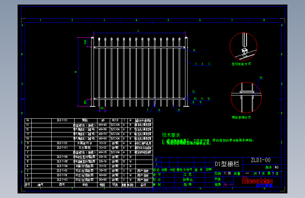
Task: Click the drawing number ZLD1-00
Action: pyautogui.click(x=260, y=160)
